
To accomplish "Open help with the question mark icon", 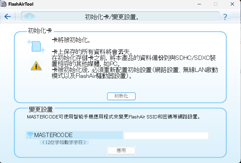I will click(x=225, y=17).
